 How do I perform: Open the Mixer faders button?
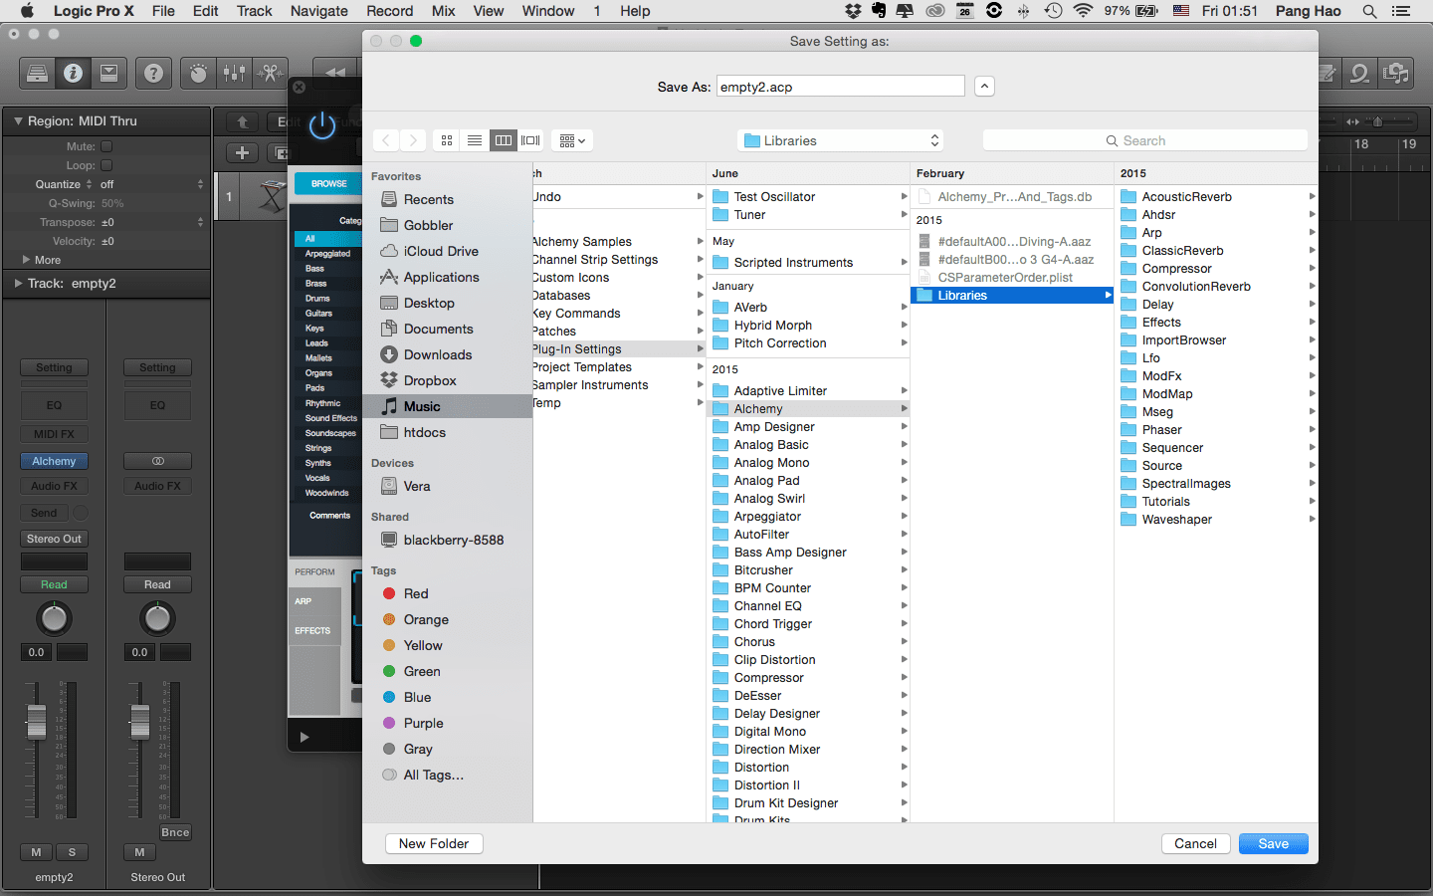234,73
